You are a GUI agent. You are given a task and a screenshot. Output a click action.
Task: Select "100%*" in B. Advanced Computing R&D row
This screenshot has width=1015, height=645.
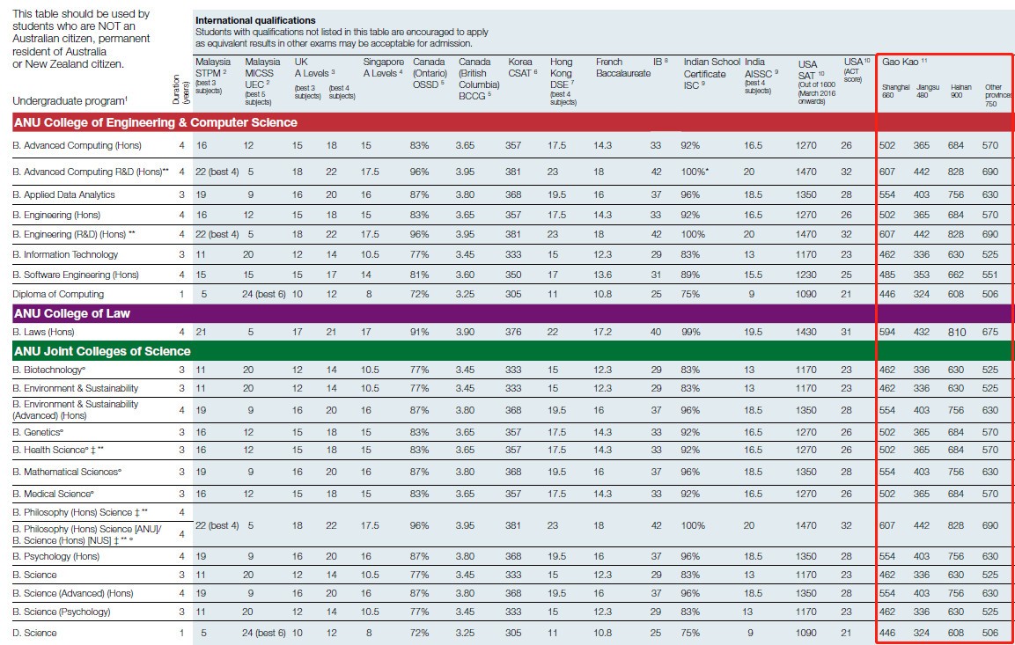pos(695,172)
